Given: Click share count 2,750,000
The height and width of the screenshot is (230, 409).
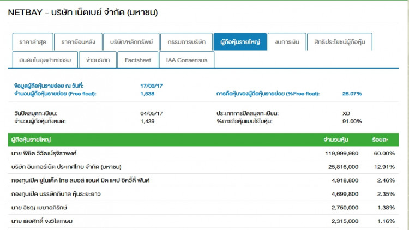Looking at the screenshot, I should [x=345, y=208].
